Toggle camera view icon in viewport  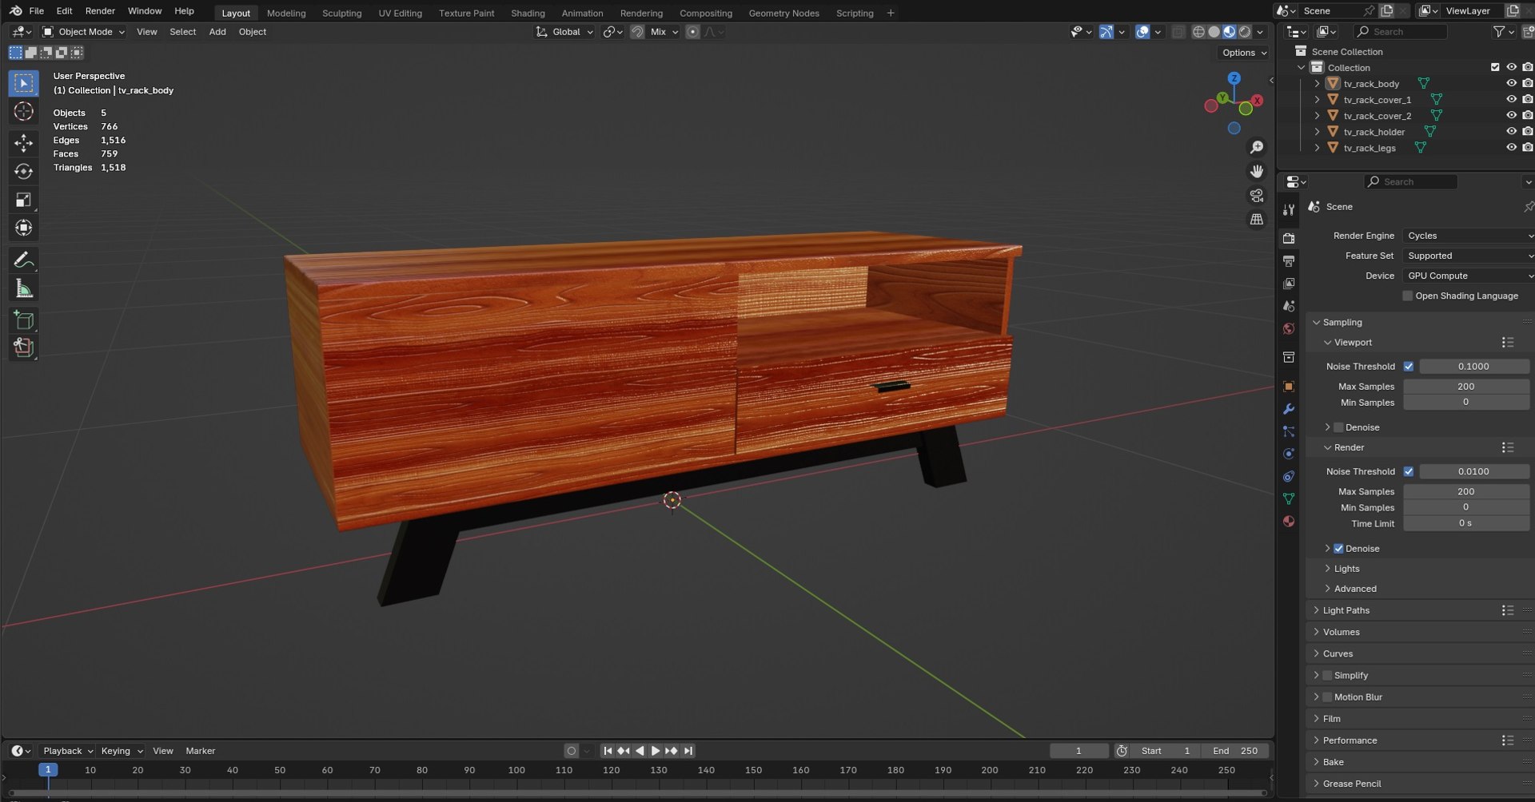(x=1257, y=195)
